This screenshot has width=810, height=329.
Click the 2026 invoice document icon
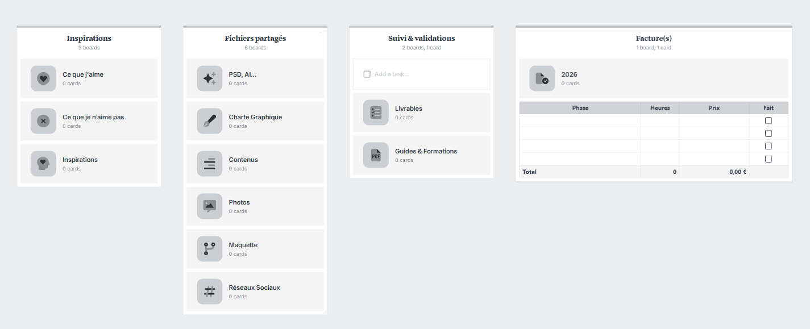542,78
